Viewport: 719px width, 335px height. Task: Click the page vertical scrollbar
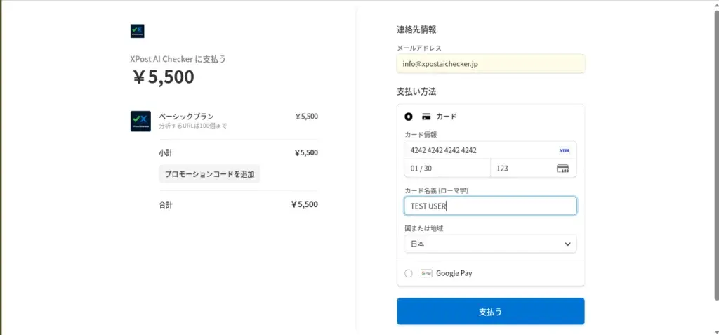715,140
